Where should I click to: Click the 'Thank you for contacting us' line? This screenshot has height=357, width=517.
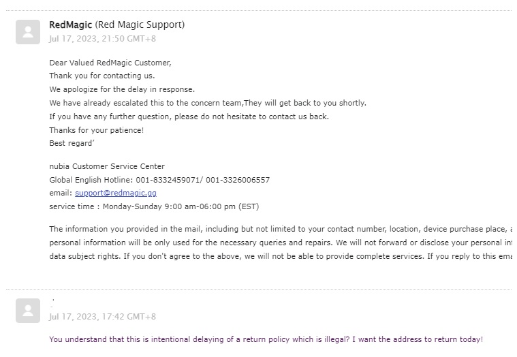tap(102, 76)
